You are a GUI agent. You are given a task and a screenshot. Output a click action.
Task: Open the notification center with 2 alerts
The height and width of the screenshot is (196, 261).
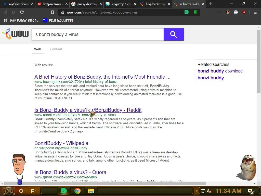pyautogui.click(x=250, y=191)
